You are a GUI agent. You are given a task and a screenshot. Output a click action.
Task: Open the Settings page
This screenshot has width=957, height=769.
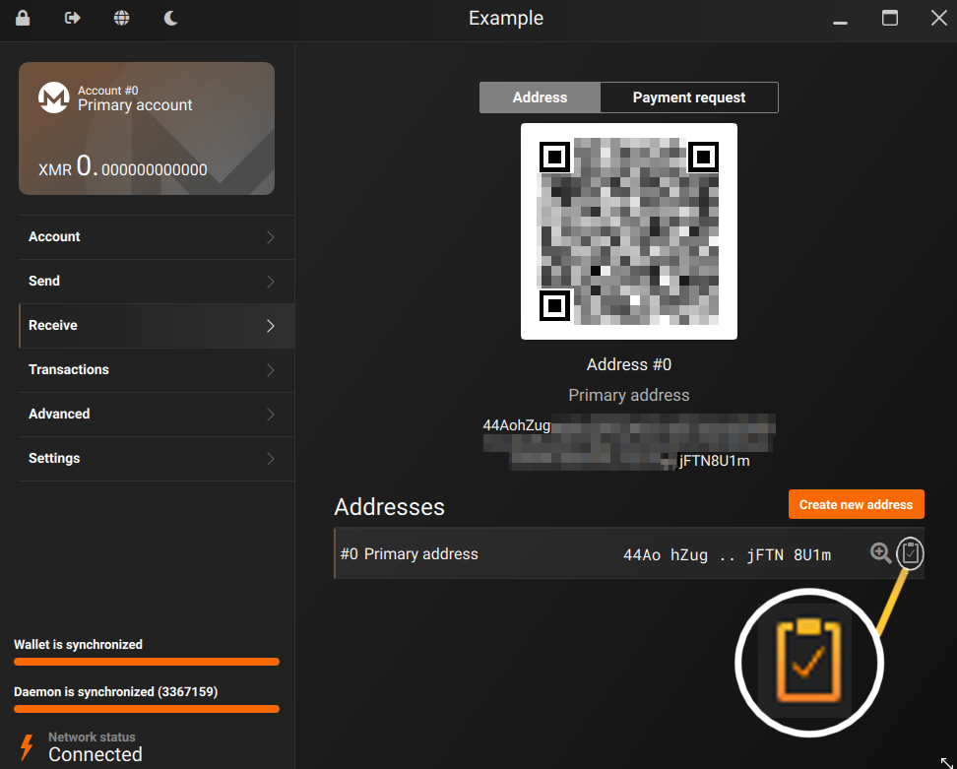click(157, 459)
